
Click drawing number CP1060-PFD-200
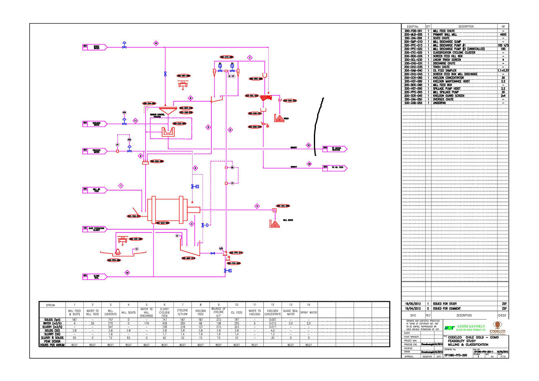456,355
